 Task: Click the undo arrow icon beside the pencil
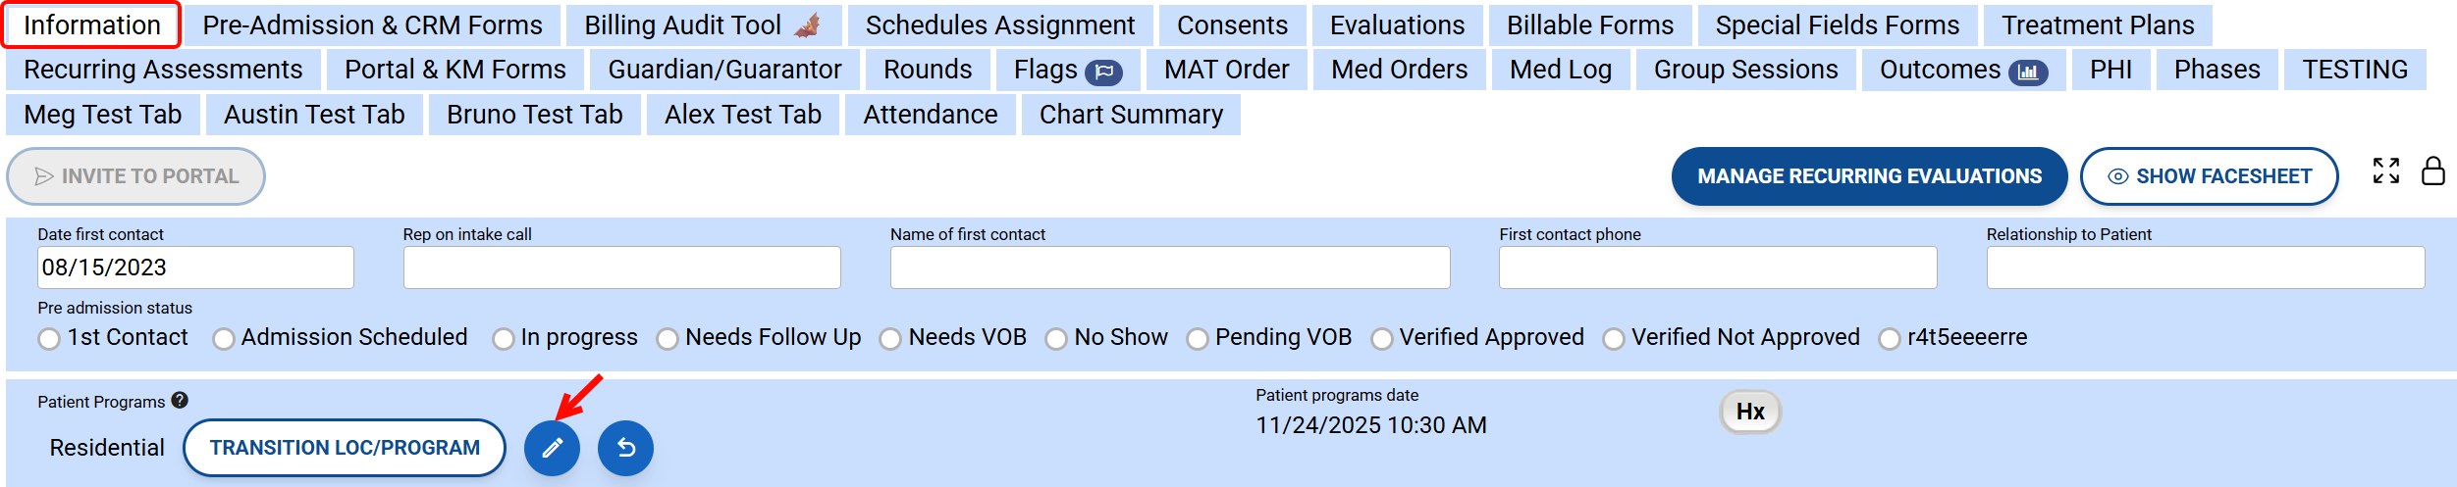click(625, 448)
